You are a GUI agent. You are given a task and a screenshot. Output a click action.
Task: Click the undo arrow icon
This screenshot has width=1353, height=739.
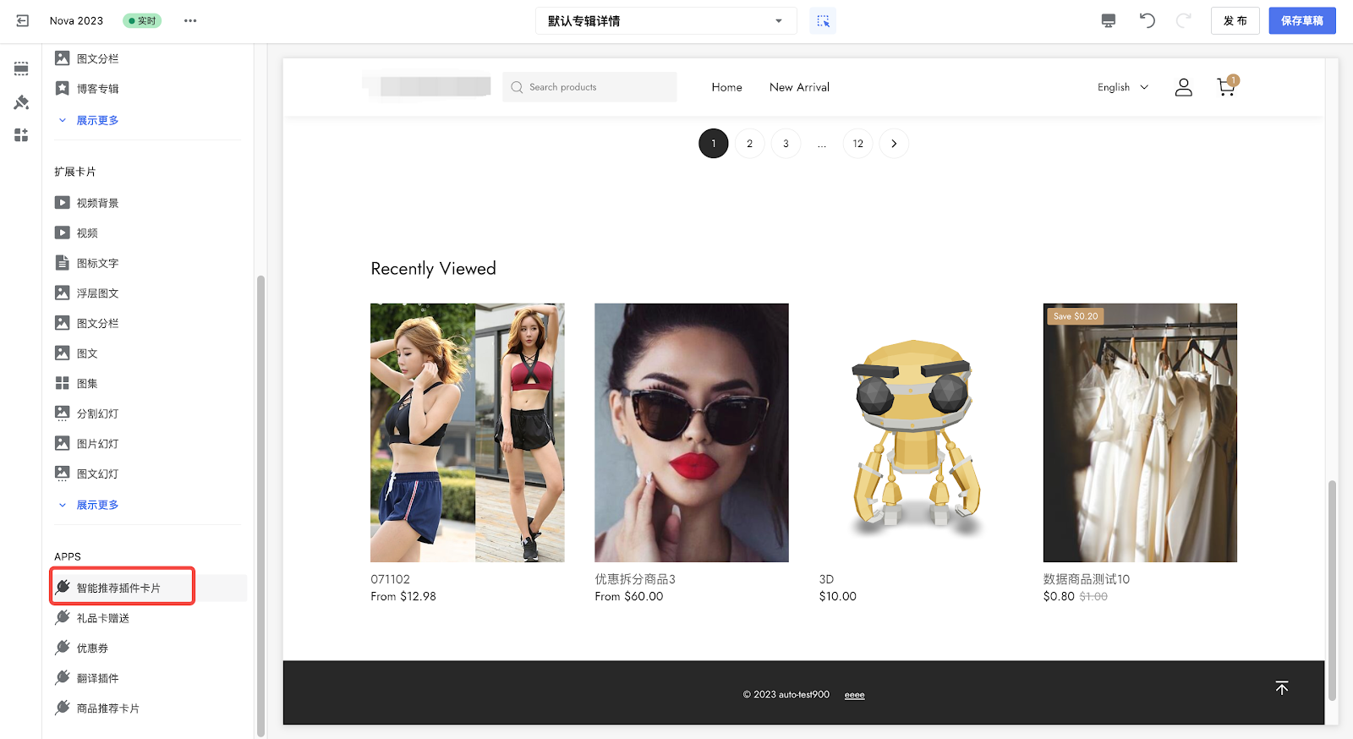click(x=1147, y=20)
